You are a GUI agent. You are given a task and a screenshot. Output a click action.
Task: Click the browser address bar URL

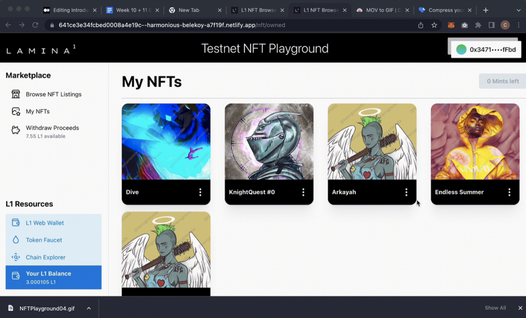172,25
